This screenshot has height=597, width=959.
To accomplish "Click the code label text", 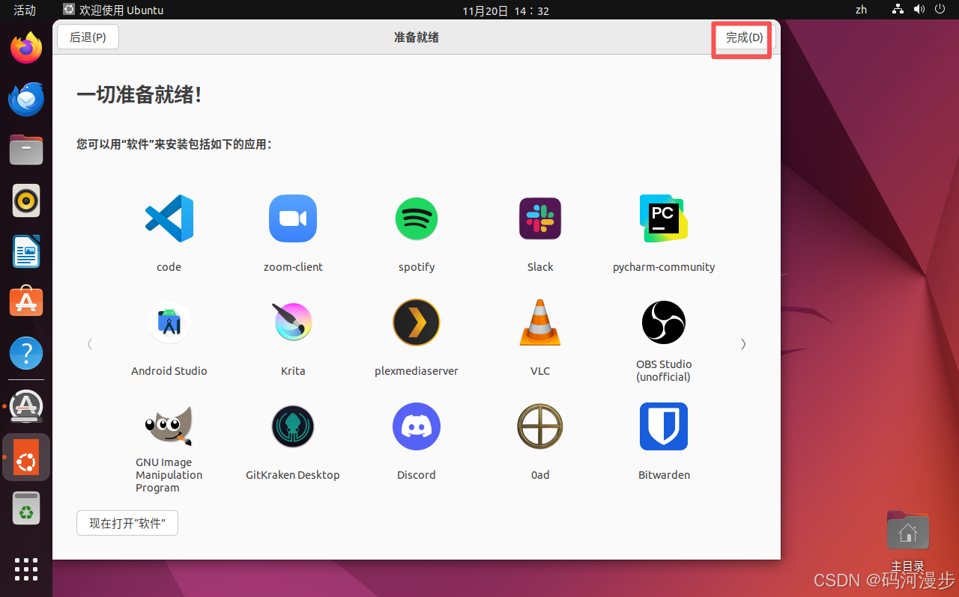I will [x=169, y=267].
